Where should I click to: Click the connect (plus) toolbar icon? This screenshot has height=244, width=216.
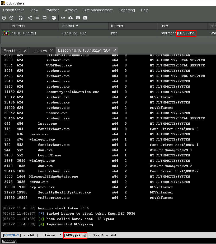coord(4,18)
